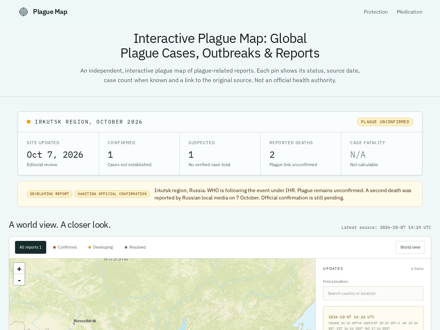Click the World view button
Viewport: 440px width, 330px height.
click(410, 247)
